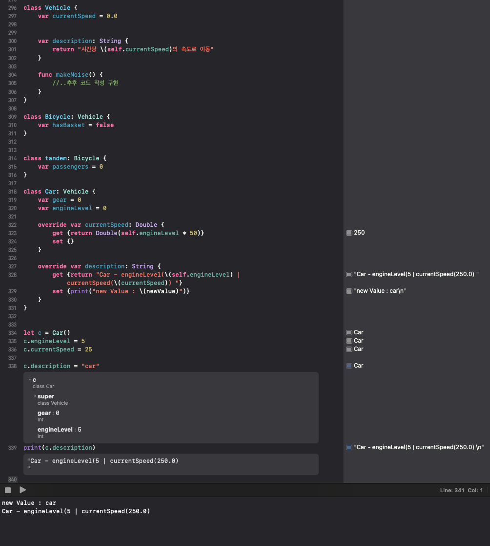Click empty set {} on line 324
This screenshot has width=490, height=546.
tap(63, 241)
